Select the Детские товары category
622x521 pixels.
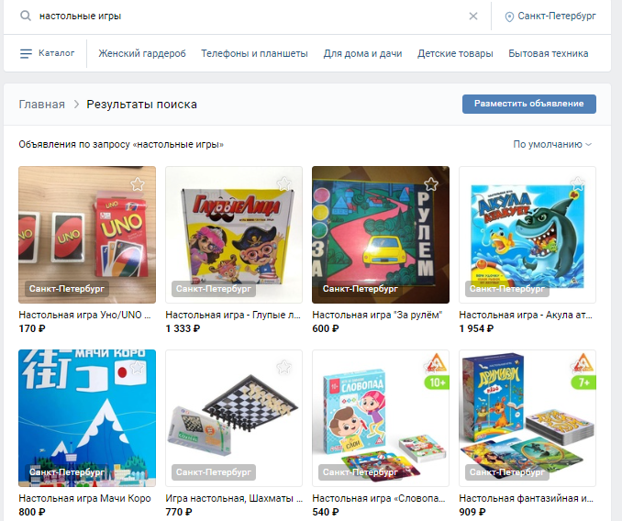pyautogui.click(x=455, y=53)
